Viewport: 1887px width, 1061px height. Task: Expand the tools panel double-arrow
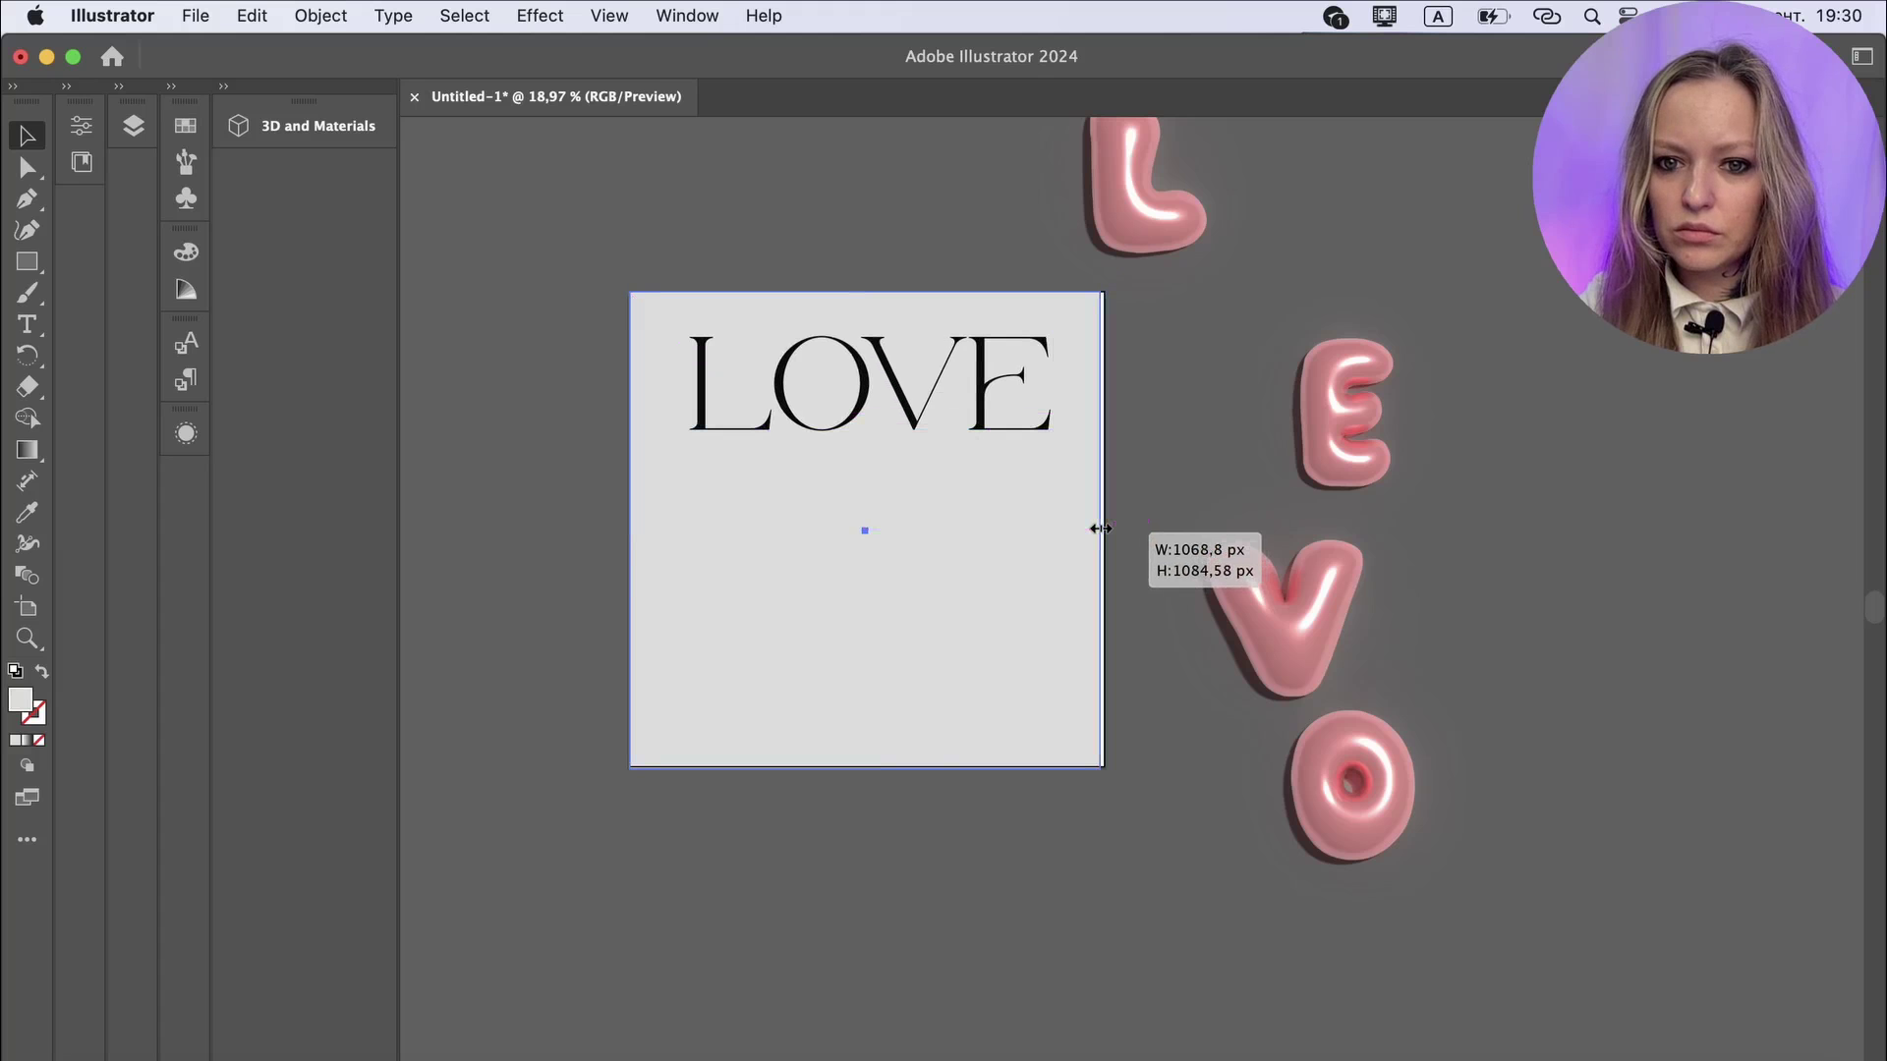[x=13, y=86]
